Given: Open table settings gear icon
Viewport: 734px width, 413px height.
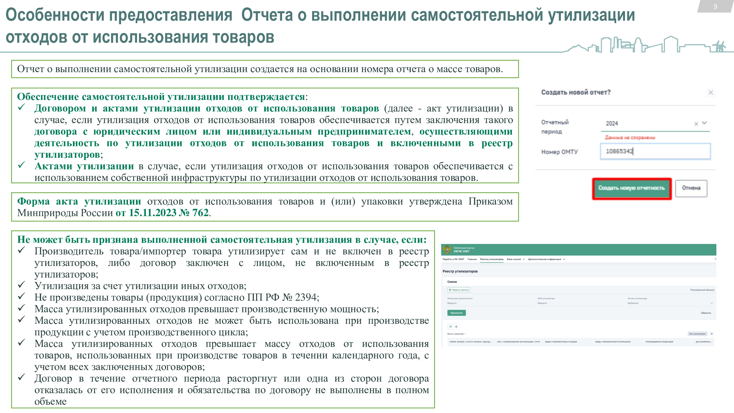Looking at the screenshot, I should (711, 333).
